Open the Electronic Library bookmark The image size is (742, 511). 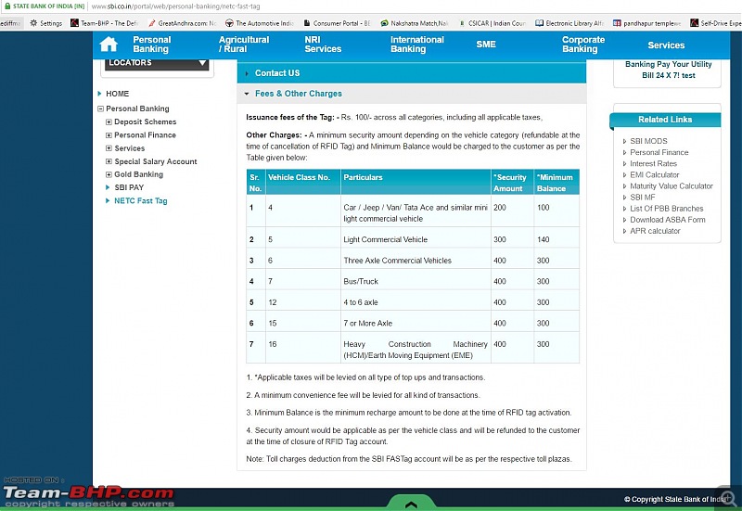pos(569,22)
